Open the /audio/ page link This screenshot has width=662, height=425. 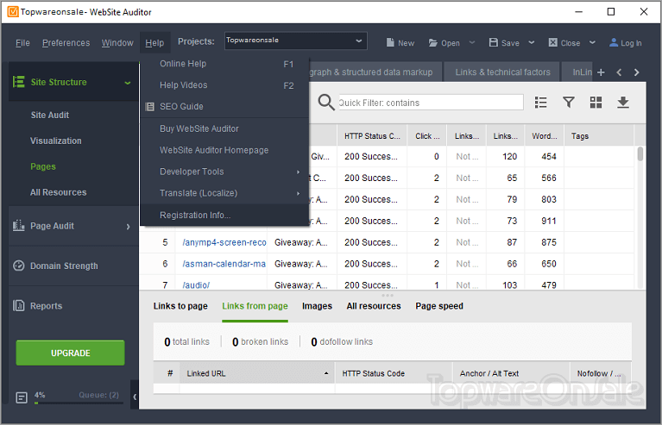coord(196,285)
